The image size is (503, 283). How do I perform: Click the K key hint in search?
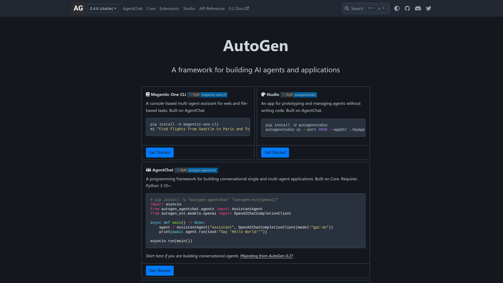click(384, 8)
